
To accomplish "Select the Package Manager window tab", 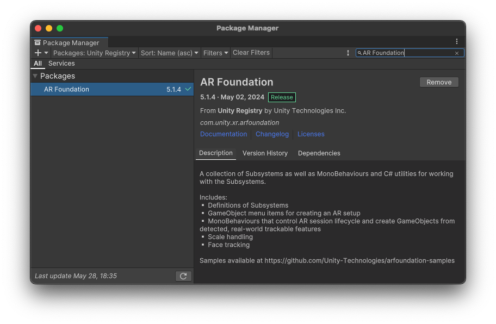I will [70, 42].
